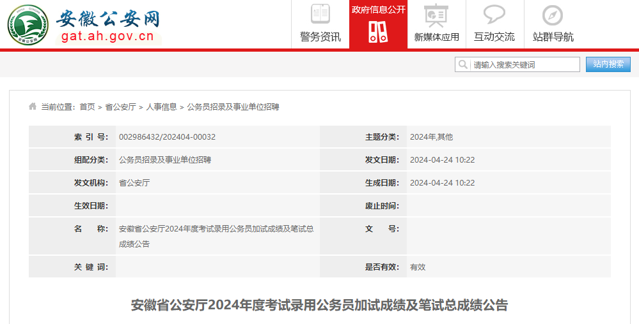Click the magnifier icon in search box

point(463,64)
